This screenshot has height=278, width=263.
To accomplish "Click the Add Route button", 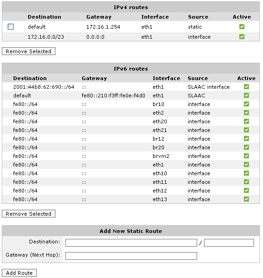I will click(x=19, y=273).
